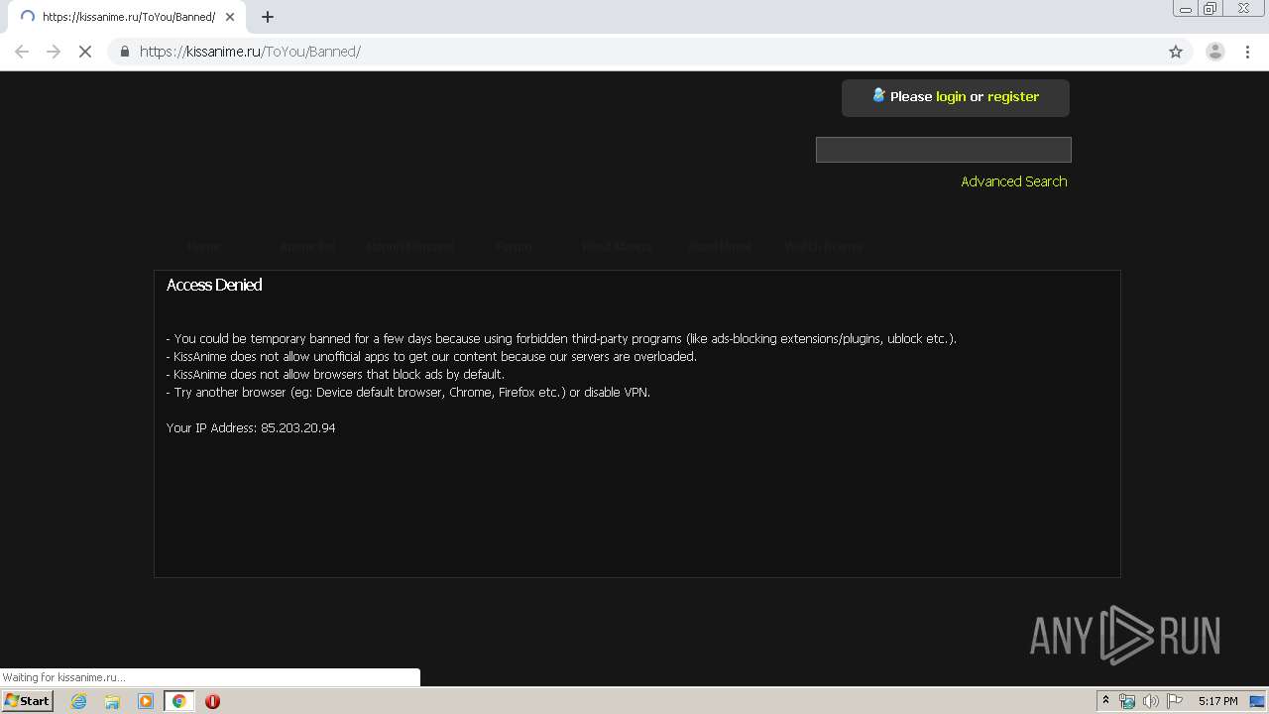Select the line about unofficial apps
Screen dimensions: 1269x714
pos(431,356)
